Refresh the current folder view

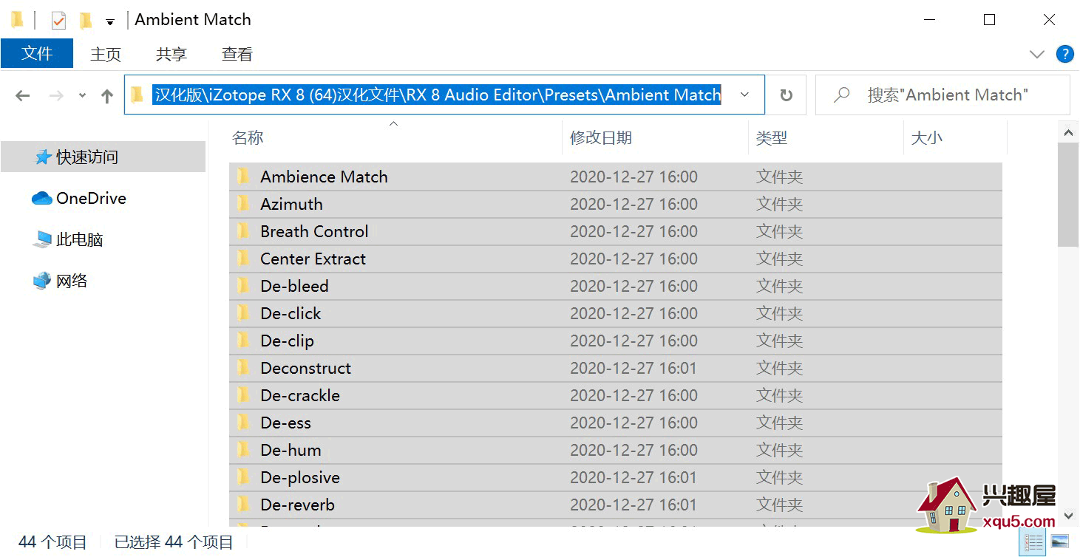coord(787,95)
